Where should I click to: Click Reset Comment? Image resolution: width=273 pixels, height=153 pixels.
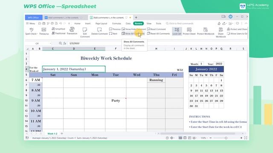point(157,29)
